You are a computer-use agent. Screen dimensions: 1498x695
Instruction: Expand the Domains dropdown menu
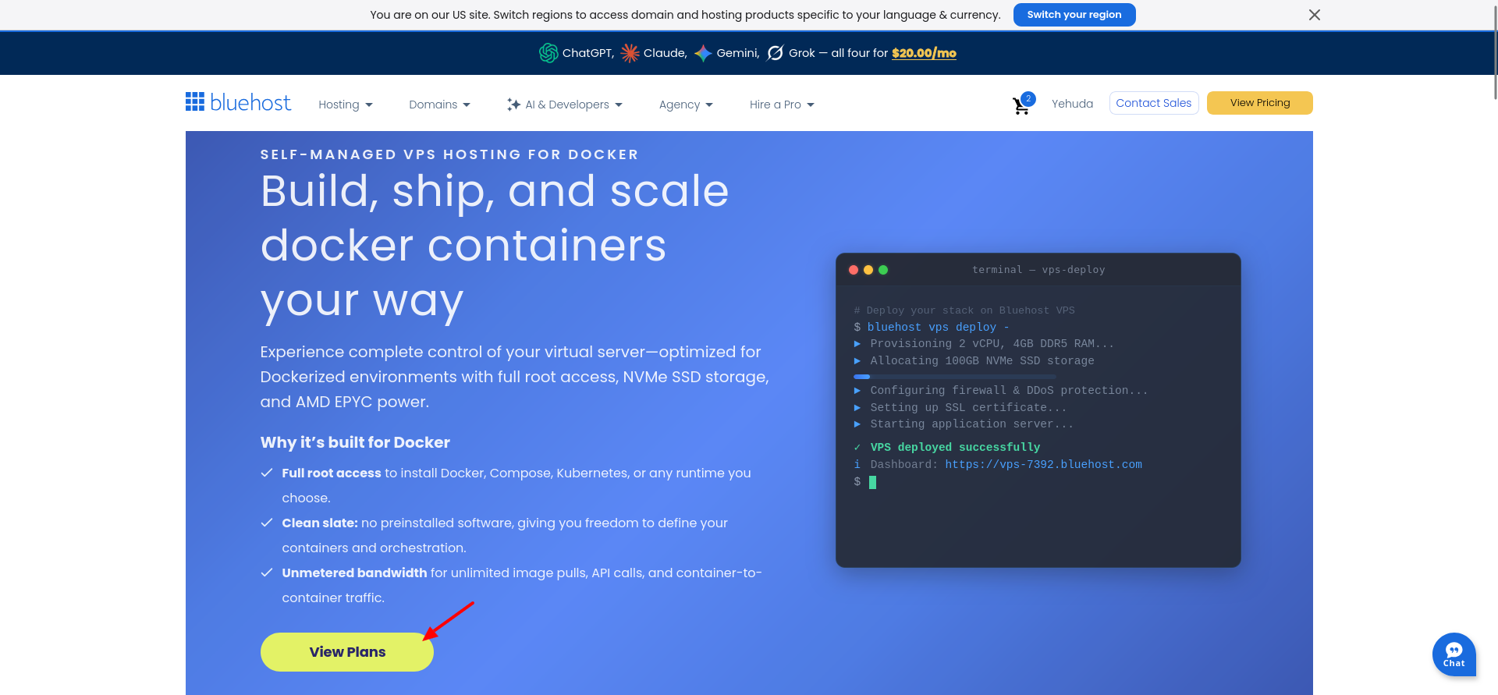[x=440, y=105]
